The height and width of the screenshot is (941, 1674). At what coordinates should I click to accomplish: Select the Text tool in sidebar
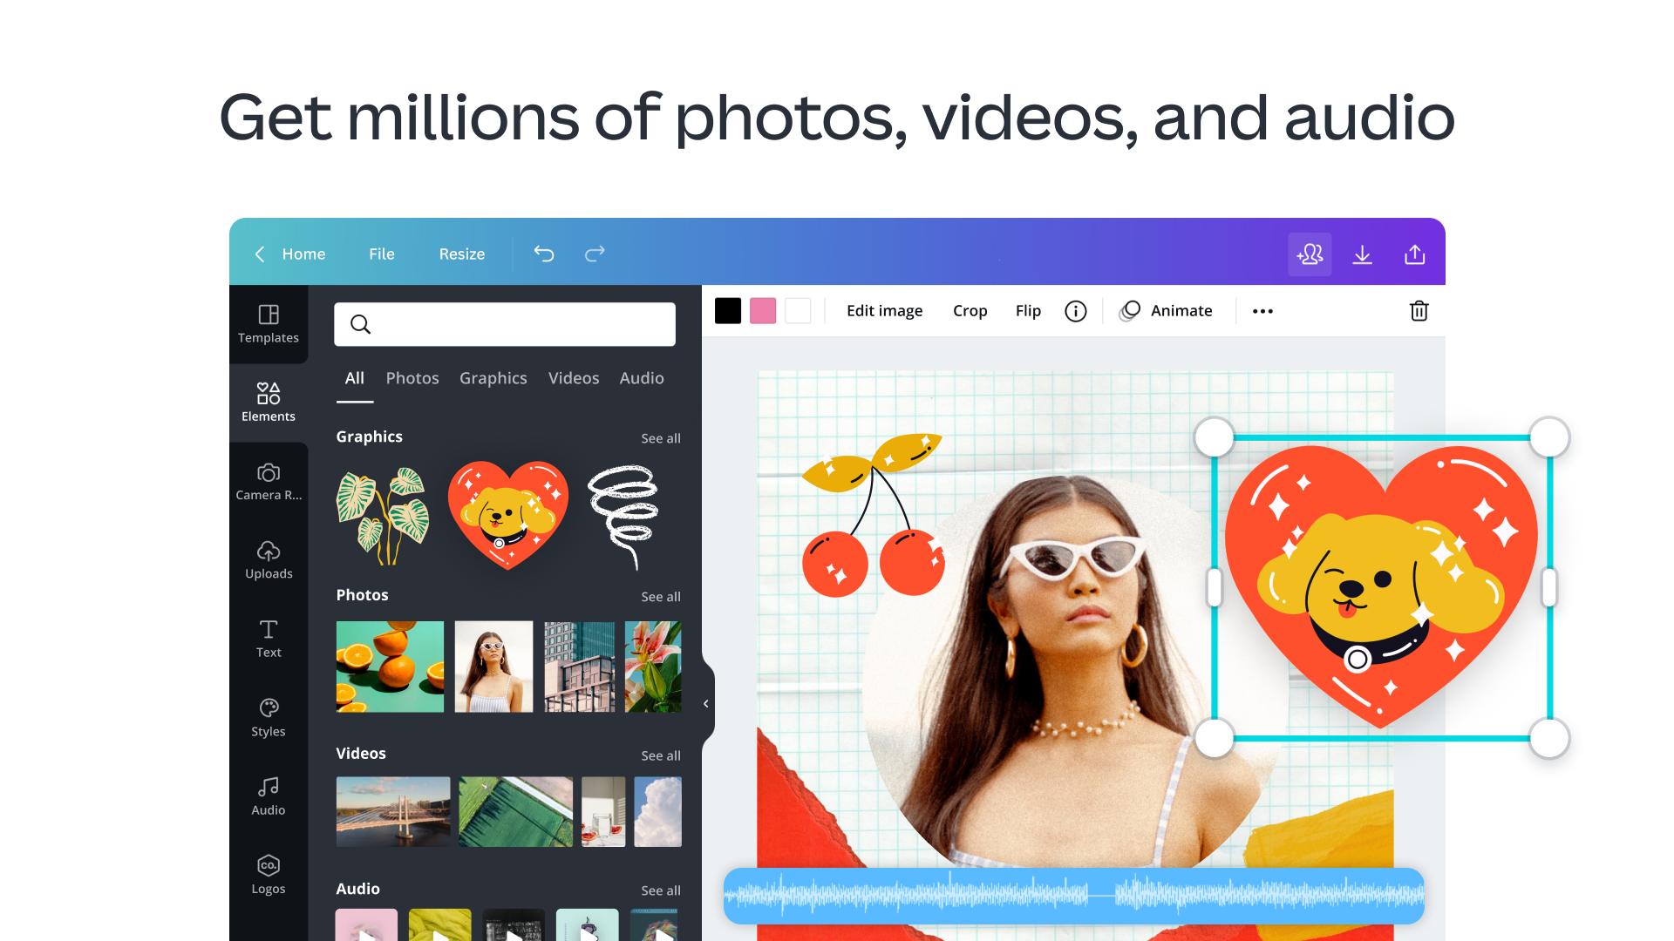(x=269, y=639)
